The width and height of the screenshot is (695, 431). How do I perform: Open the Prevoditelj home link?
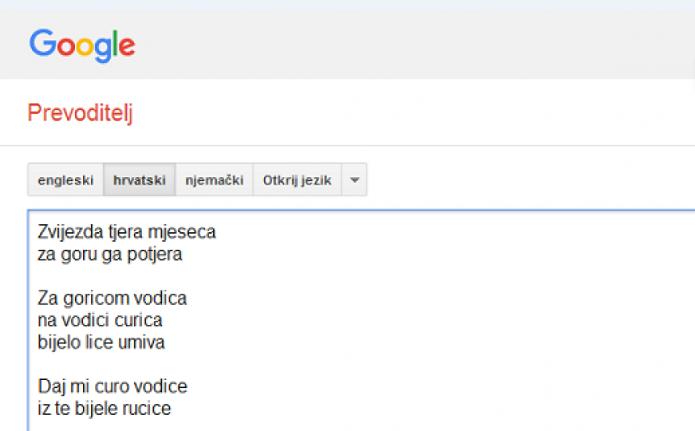click(80, 113)
